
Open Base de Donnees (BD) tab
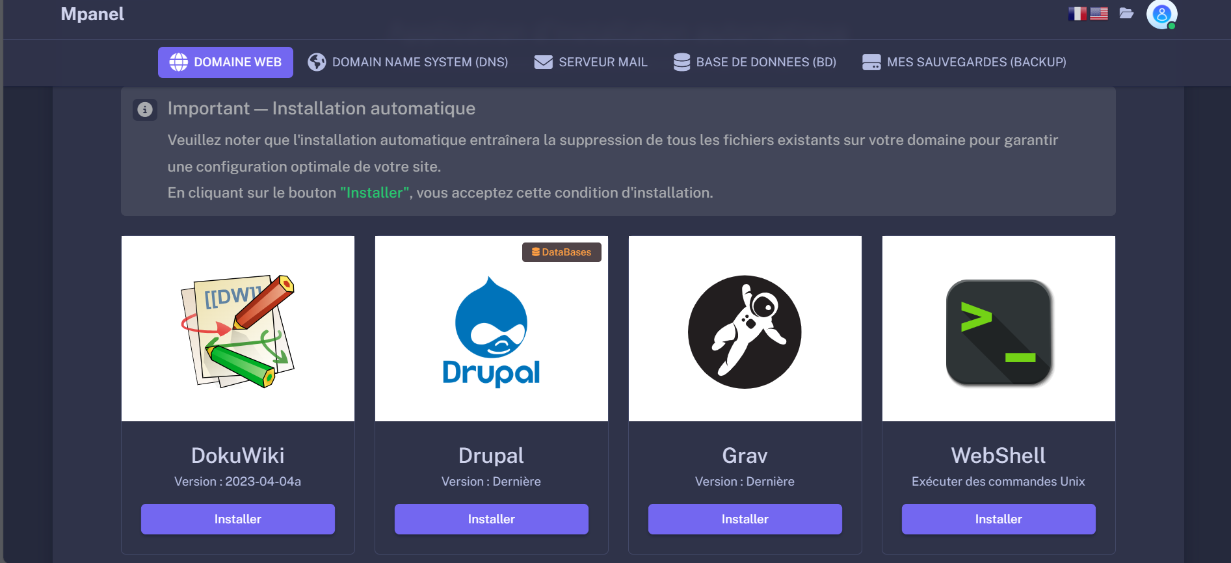(x=754, y=62)
